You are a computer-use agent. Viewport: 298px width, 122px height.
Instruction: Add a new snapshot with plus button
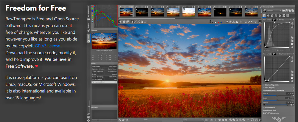pos(98,120)
